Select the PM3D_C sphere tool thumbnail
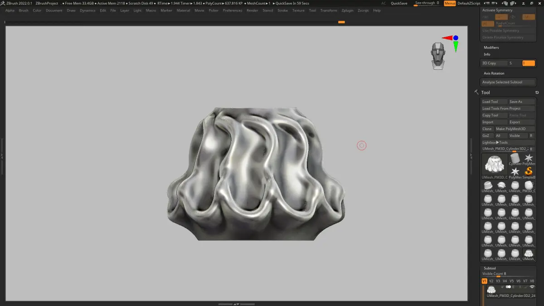The image size is (544, 306). 529,185
